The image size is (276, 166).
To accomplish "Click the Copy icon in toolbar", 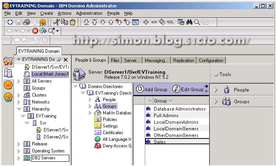I will coord(65,22).
